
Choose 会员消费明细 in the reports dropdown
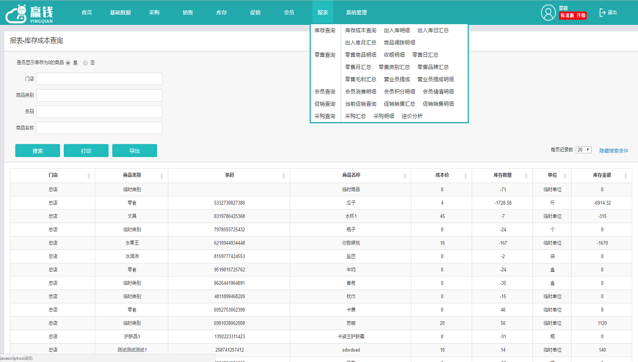(361, 92)
